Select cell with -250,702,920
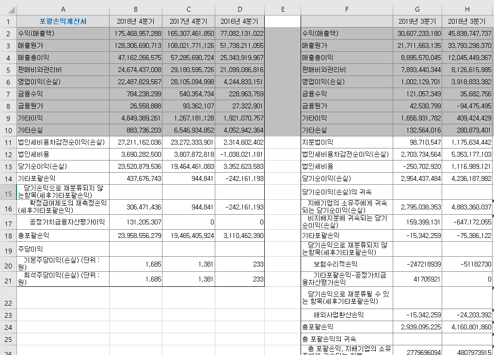 point(417,167)
